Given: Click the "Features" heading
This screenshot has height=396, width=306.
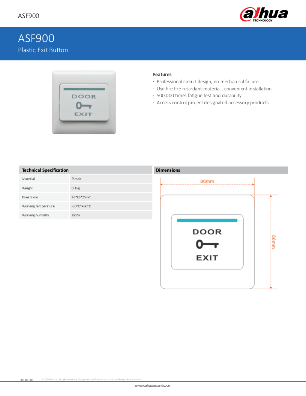Looking at the screenshot, I should (x=162, y=75).
